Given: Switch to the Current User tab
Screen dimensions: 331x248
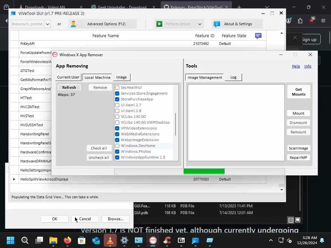Looking at the screenshot, I should (68, 77).
